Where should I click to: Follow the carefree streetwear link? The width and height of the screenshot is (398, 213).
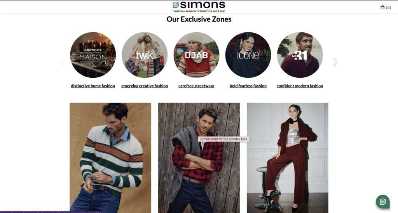point(196,86)
